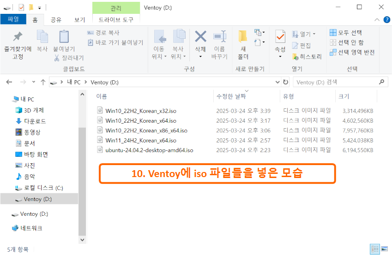Open 동영상 videos in sidebar
The image size is (392, 255).
pyautogui.click(x=28, y=132)
